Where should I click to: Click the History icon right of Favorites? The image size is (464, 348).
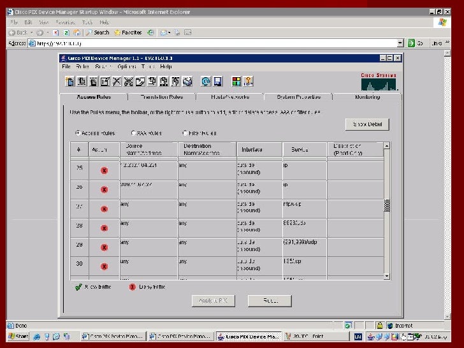(x=150, y=33)
